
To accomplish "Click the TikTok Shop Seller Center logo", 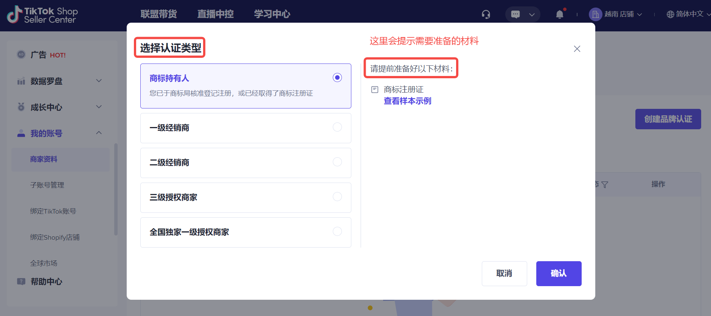I will pos(42,15).
